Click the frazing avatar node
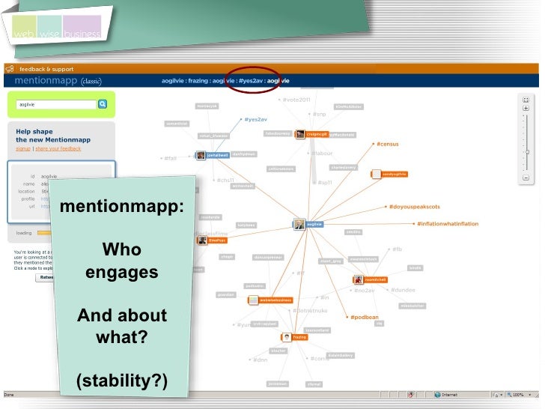The height and width of the screenshot is (409, 545). [287, 337]
